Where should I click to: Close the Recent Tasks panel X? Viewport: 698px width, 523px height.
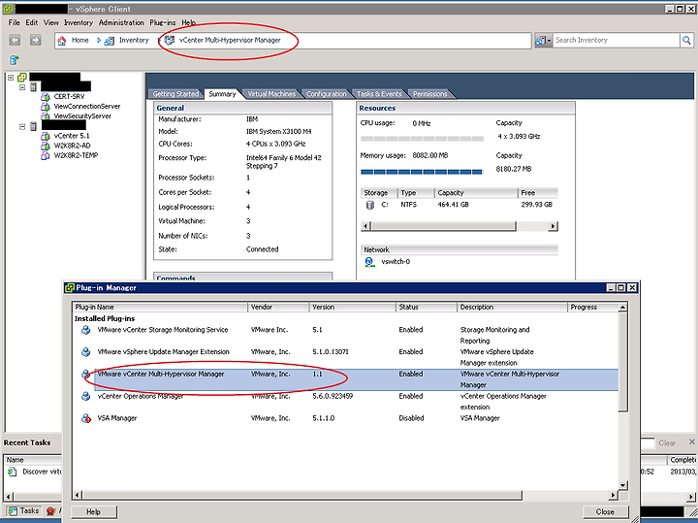(x=692, y=441)
